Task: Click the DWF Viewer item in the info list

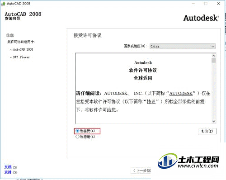Action: coord(21,57)
